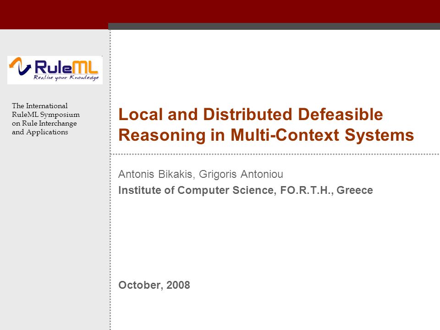The height and width of the screenshot is (330, 440).
Task: Click the word 'Defeasible' in the title
Action: coord(341,115)
